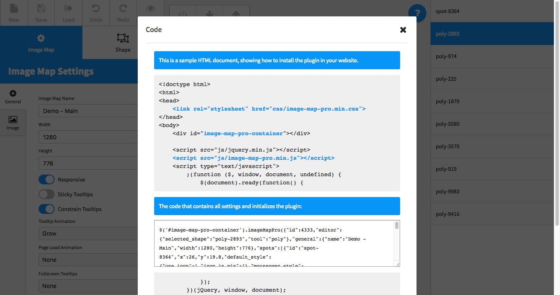Switch to the Image Map tab
This screenshot has width=560, height=295.
tap(41, 43)
